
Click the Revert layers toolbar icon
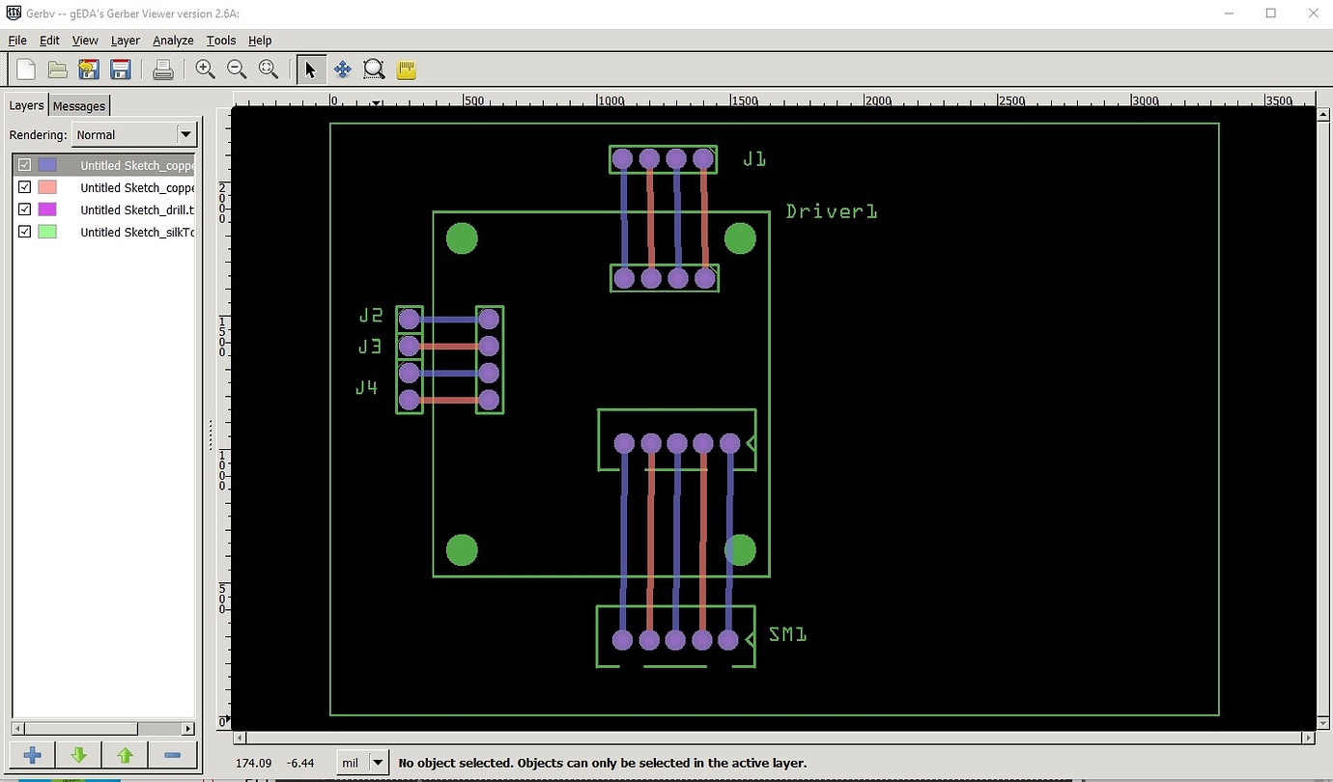coord(89,70)
